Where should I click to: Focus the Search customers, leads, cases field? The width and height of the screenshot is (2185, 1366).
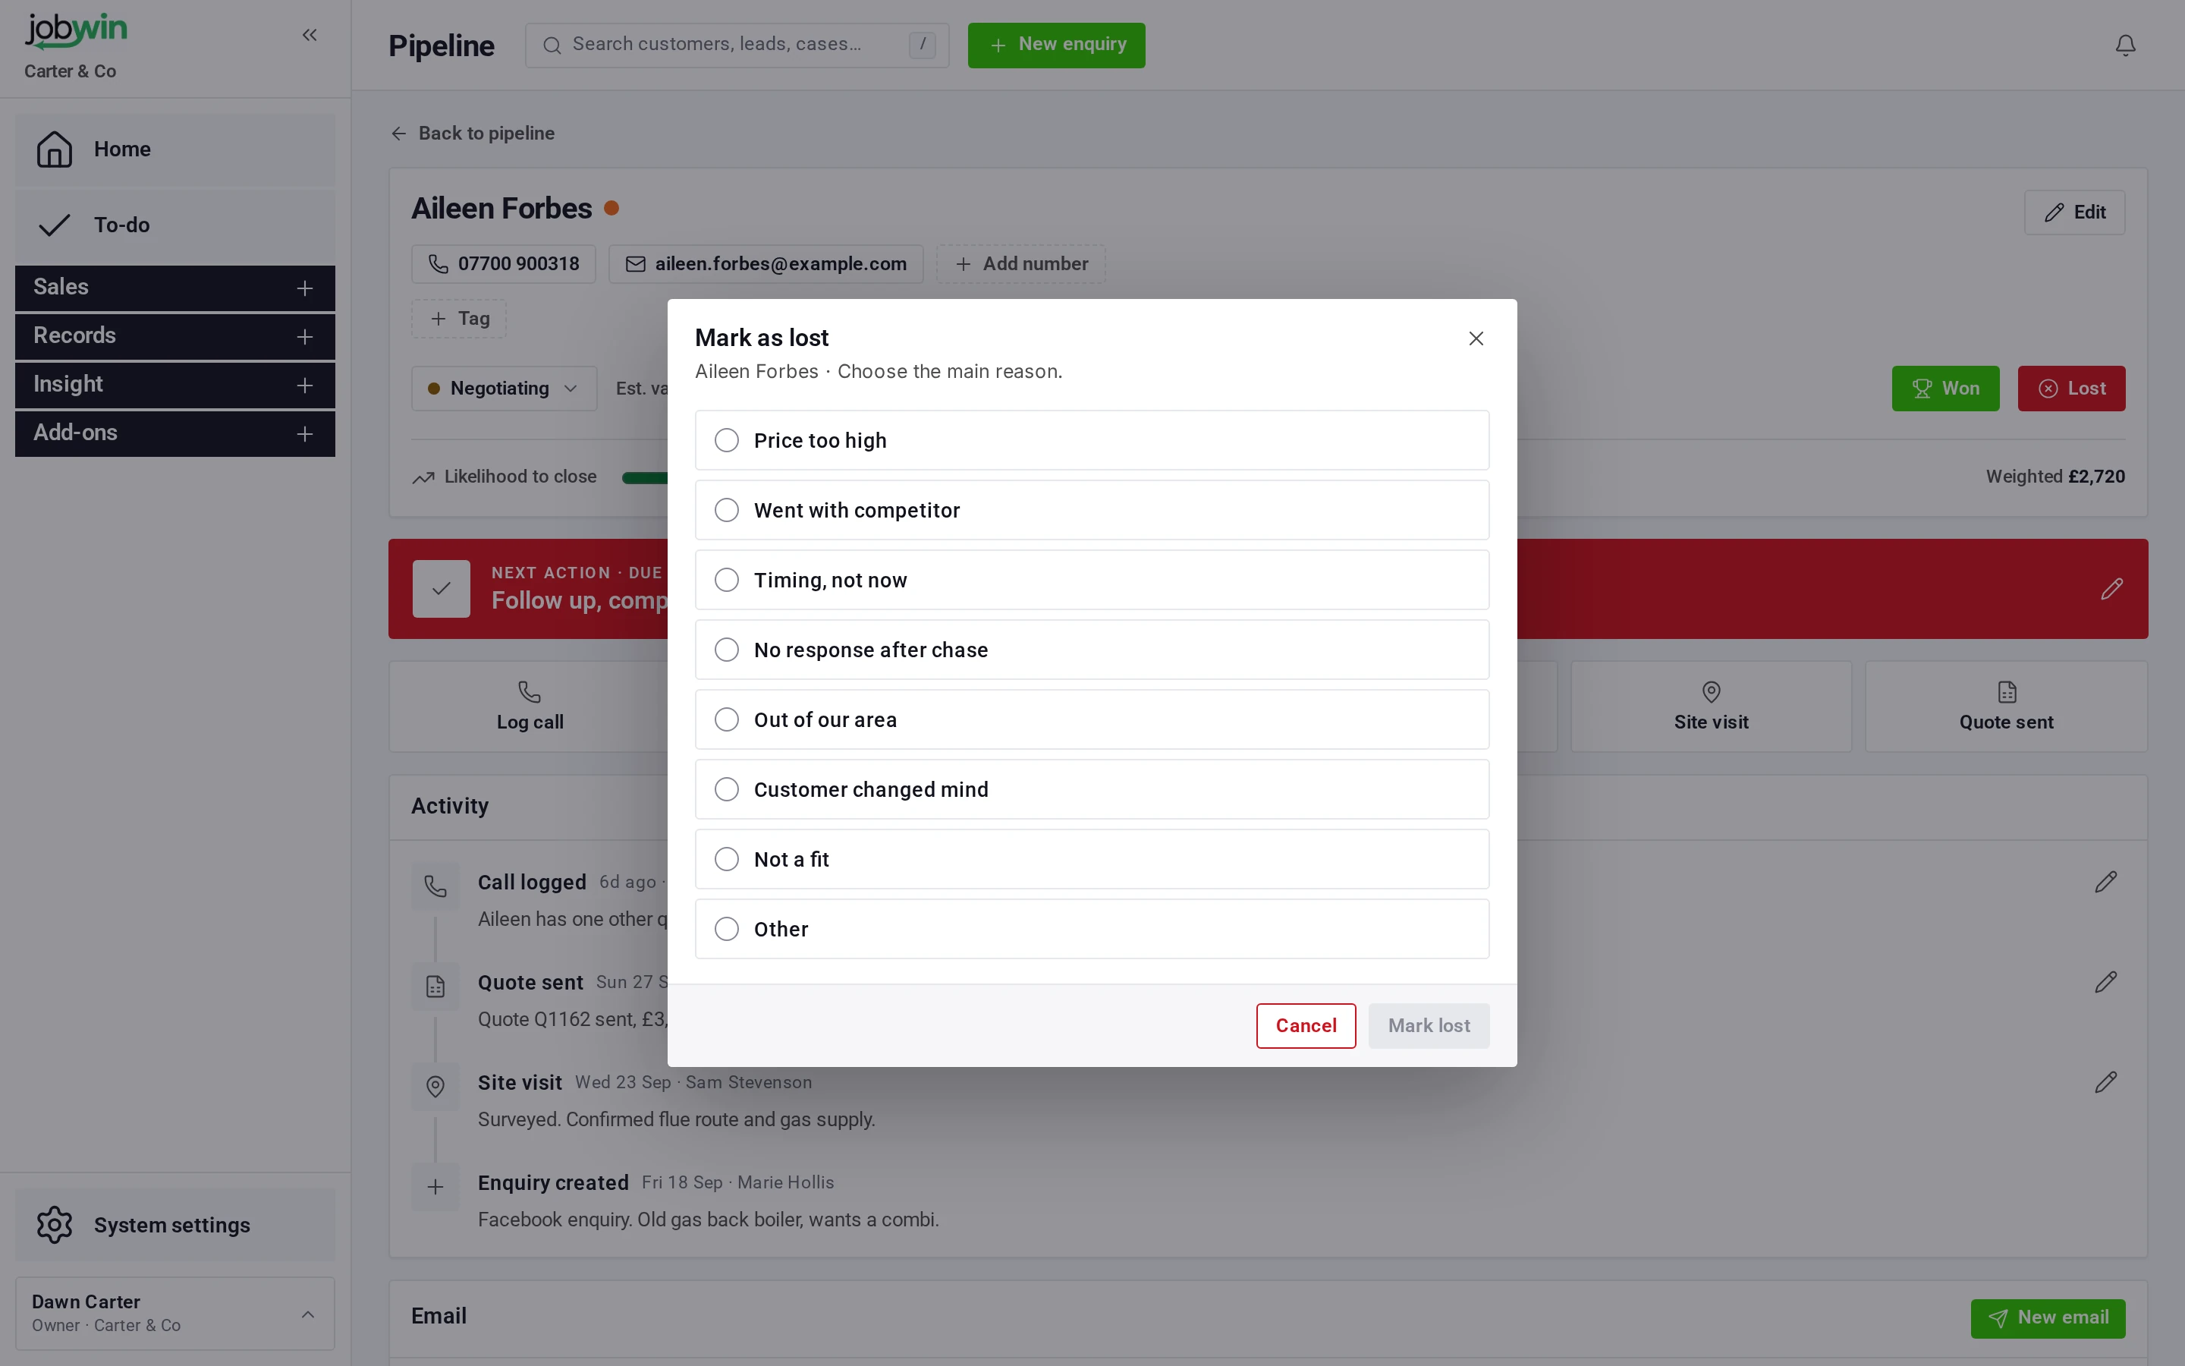(737, 46)
